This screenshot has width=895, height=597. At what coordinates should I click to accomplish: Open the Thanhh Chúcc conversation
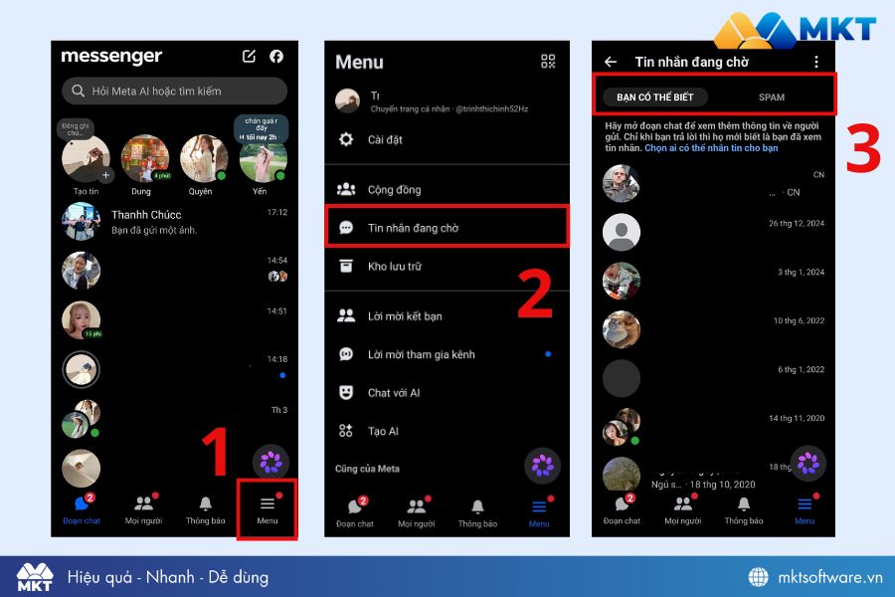[174, 222]
